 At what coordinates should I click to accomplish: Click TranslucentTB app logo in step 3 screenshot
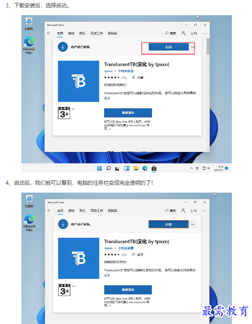[79, 81]
